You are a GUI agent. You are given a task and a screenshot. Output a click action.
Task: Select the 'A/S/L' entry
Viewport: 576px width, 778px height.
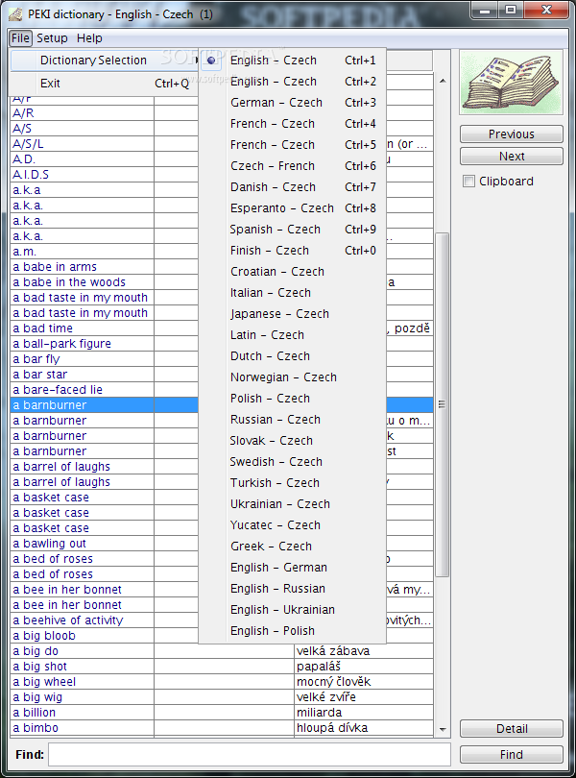point(83,144)
